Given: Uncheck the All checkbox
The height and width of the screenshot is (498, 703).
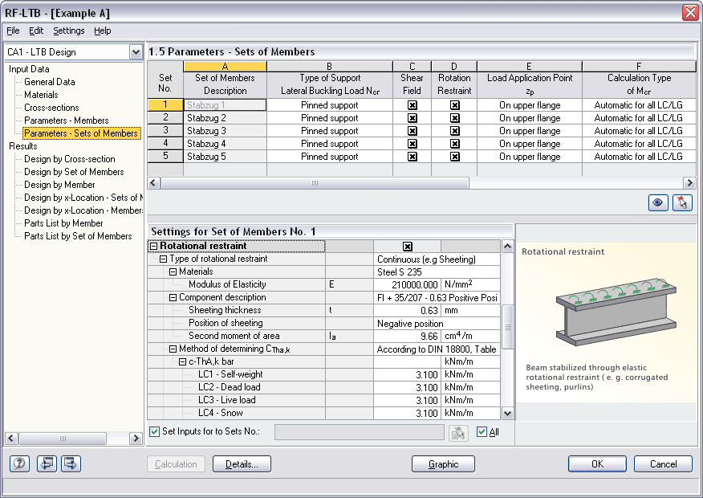Looking at the screenshot, I should click(482, 432).
